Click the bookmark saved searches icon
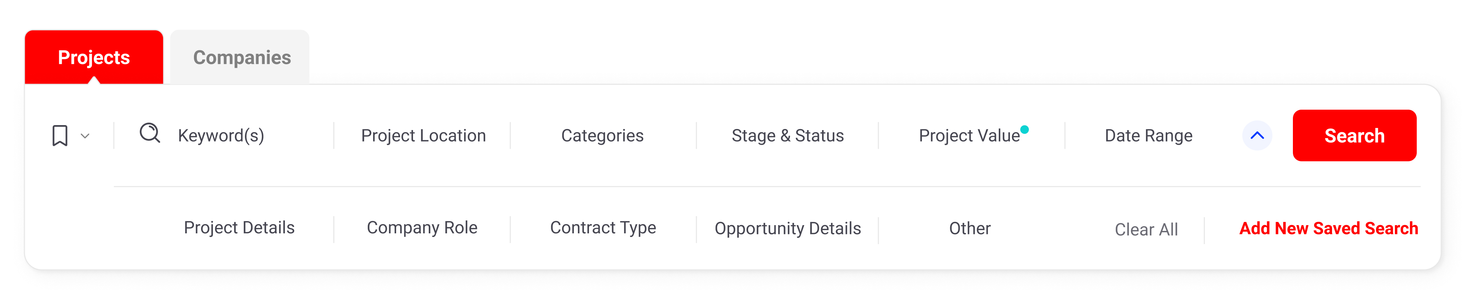 (60, 136)
